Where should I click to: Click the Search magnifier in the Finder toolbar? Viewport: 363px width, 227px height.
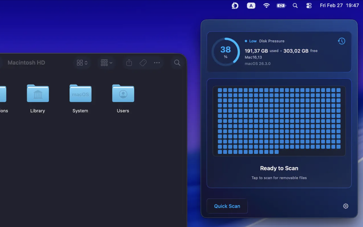(x=177, y=63)
